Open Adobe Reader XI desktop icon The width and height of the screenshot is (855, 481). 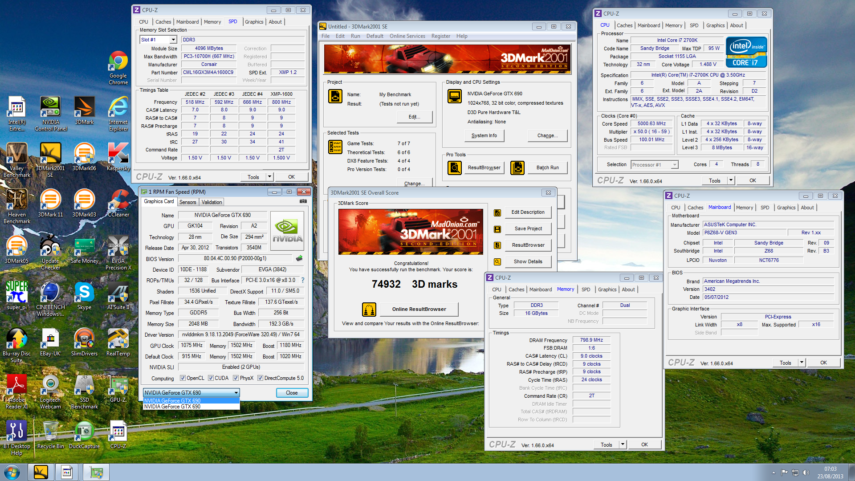point(17,392)
